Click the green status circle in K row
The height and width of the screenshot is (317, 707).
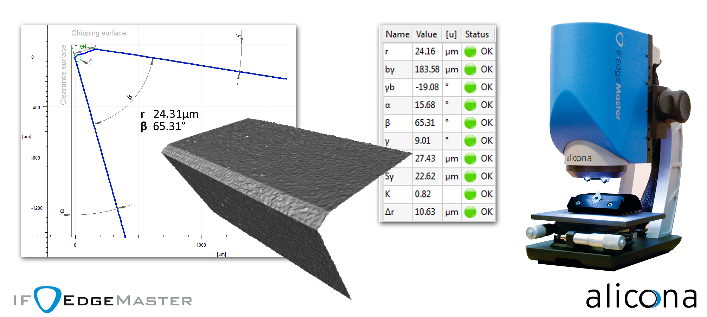tap(470, 194)
